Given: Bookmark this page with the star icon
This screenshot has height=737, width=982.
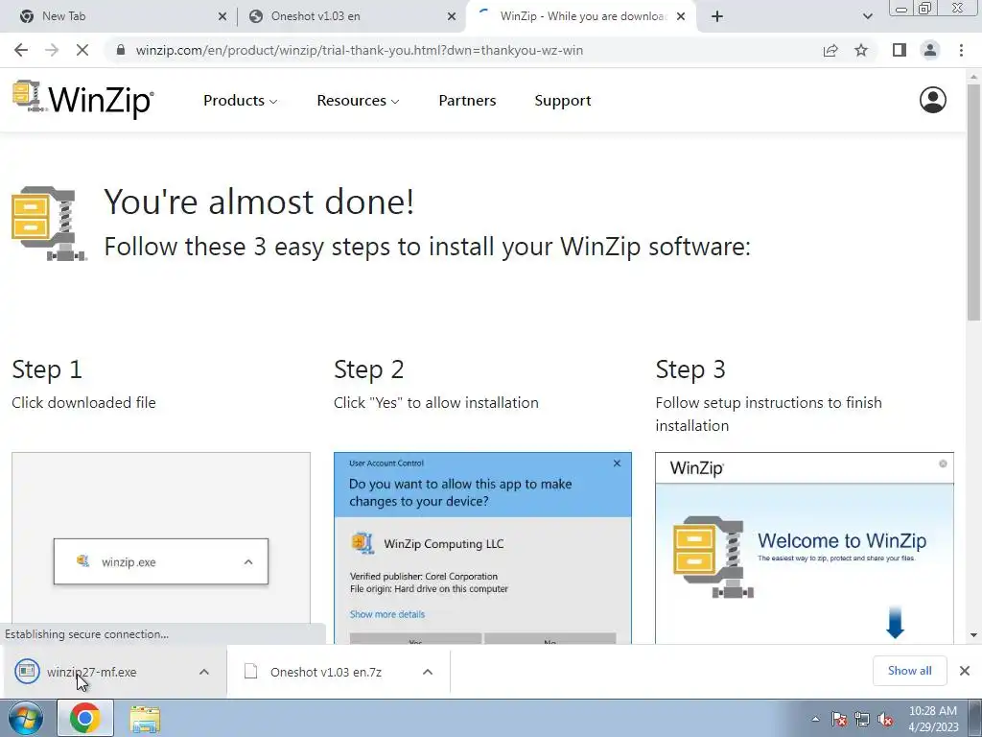Looking at the screenshot, I should [861, 50].
